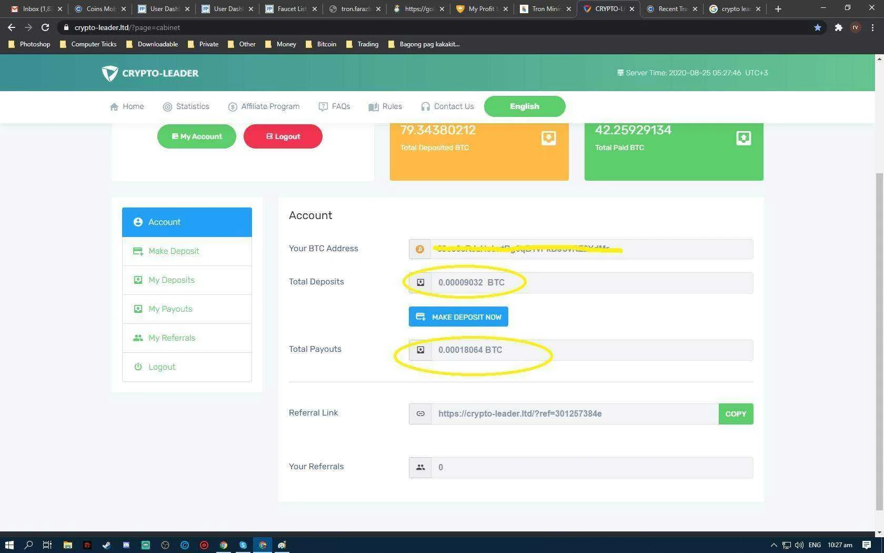884x553 pixels.
Task: Click the MAKE DEPOSIT NOW button
Action: 458,317
